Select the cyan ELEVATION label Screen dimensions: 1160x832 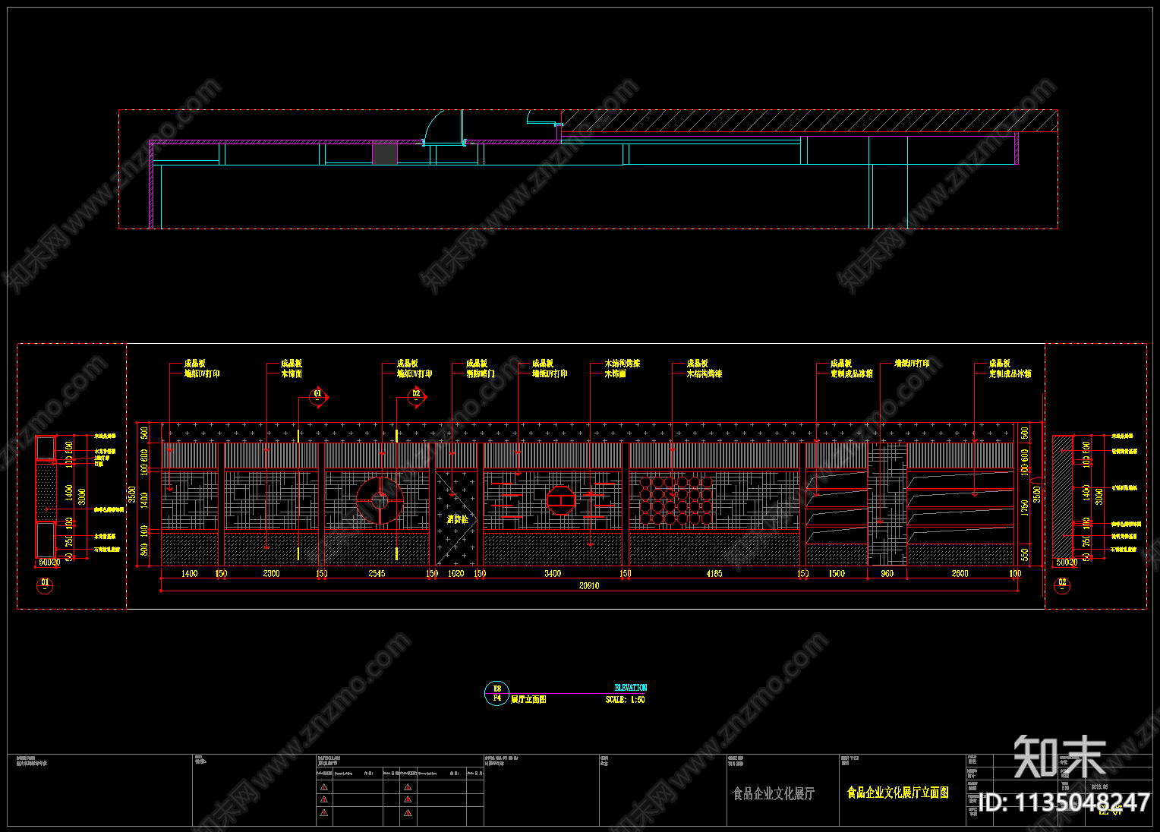pos(631,688)
